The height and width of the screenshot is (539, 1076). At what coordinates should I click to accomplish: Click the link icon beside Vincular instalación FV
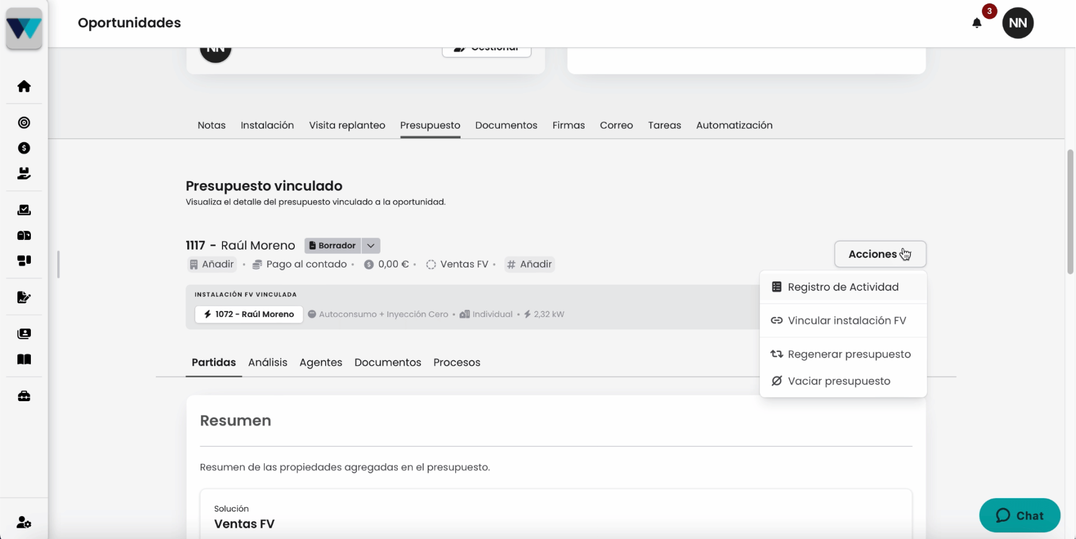point(776,320)
